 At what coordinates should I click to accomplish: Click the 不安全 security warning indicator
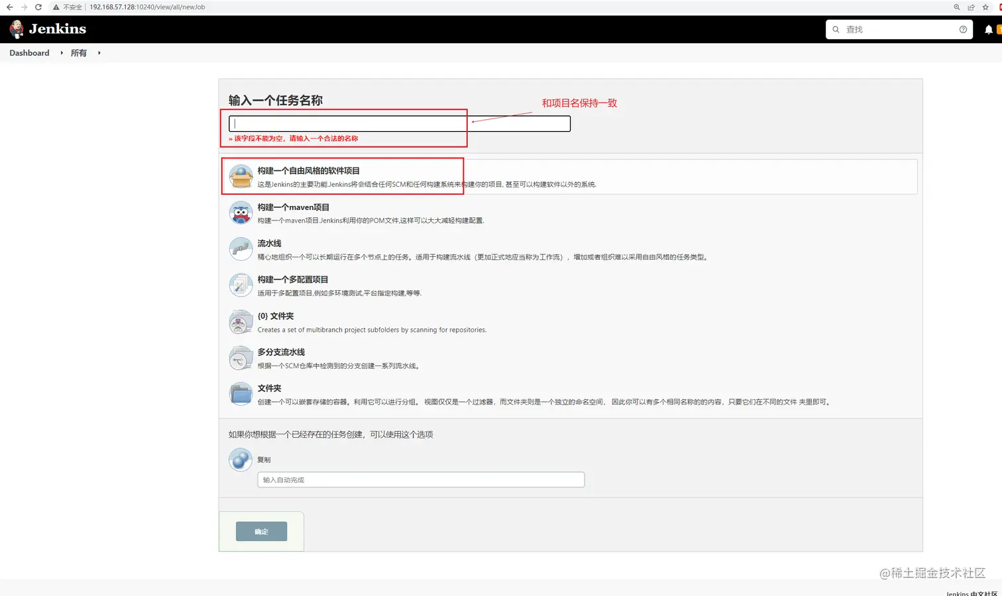[x=68, y=7]
